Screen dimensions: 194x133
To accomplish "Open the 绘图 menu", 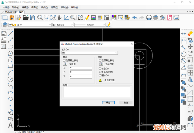I will pos(55,7).
